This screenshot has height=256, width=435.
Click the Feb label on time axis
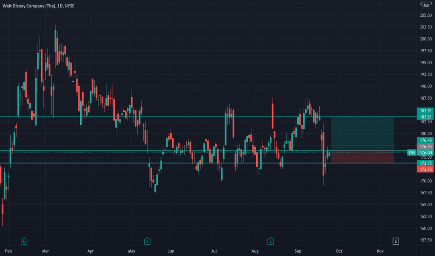click(8, 251)
